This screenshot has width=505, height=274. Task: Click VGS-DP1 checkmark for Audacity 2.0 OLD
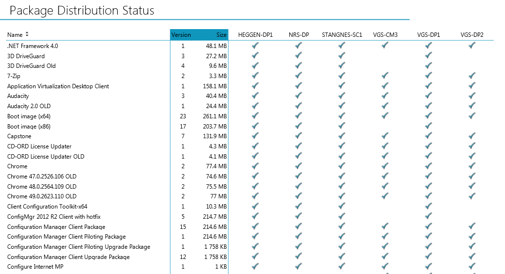click(428, 106)
